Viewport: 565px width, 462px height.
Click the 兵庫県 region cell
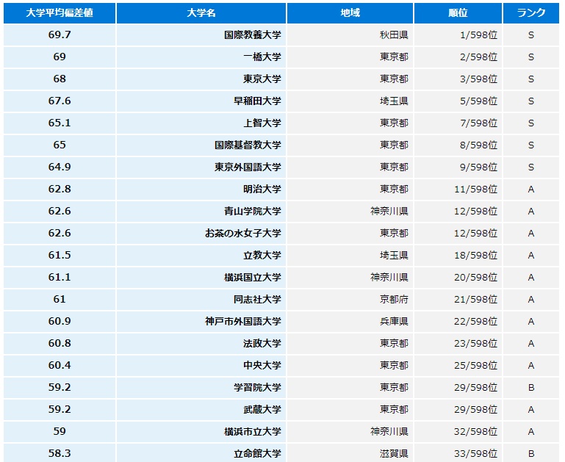point(350,321)
